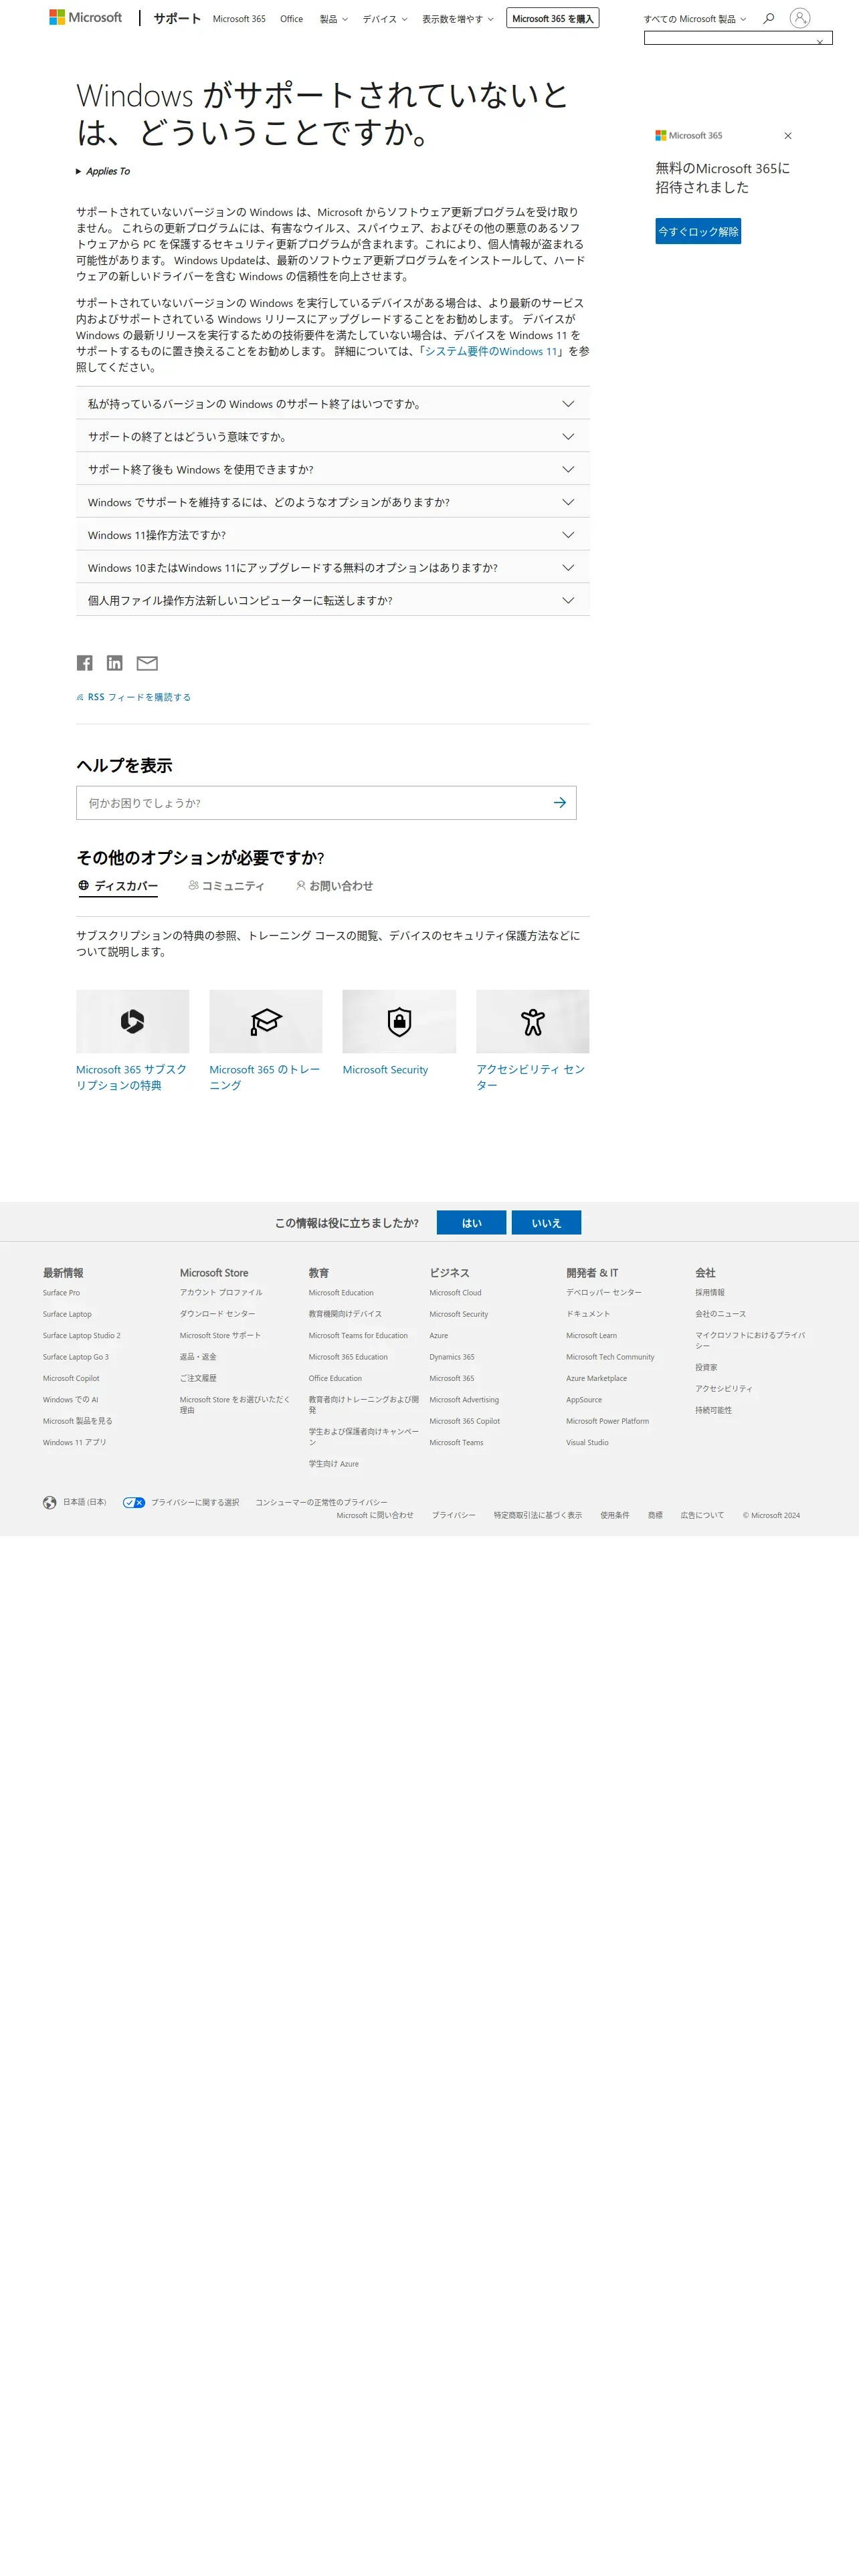Open アカウント プロファイル footer link
This screenshot has width=859, height=2576.
coord(221,1293)
